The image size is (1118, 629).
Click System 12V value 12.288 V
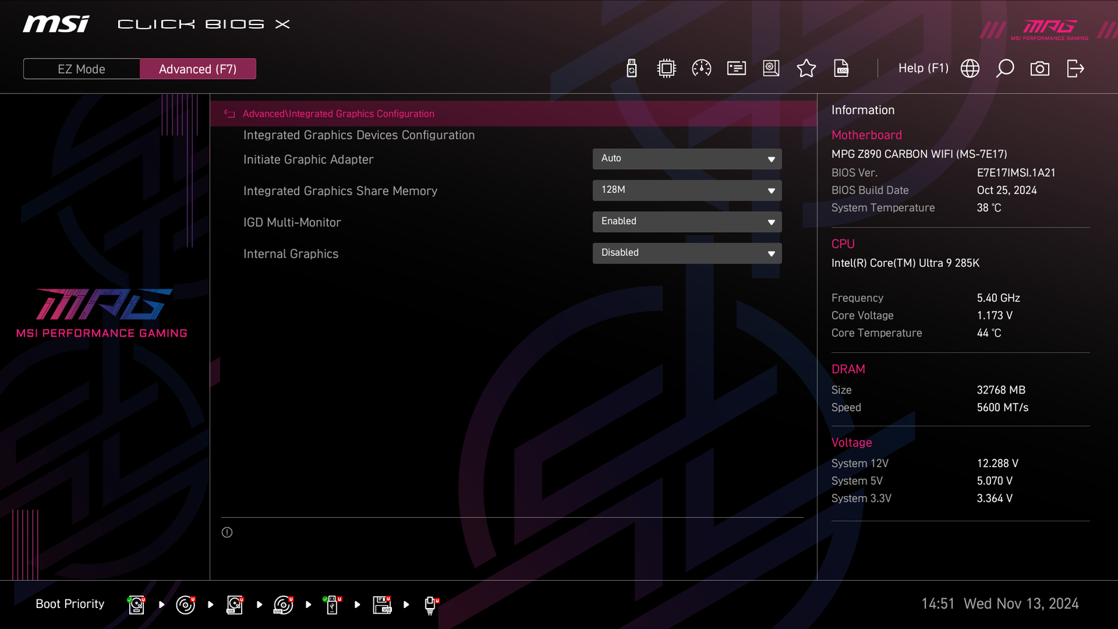point(998,463)
